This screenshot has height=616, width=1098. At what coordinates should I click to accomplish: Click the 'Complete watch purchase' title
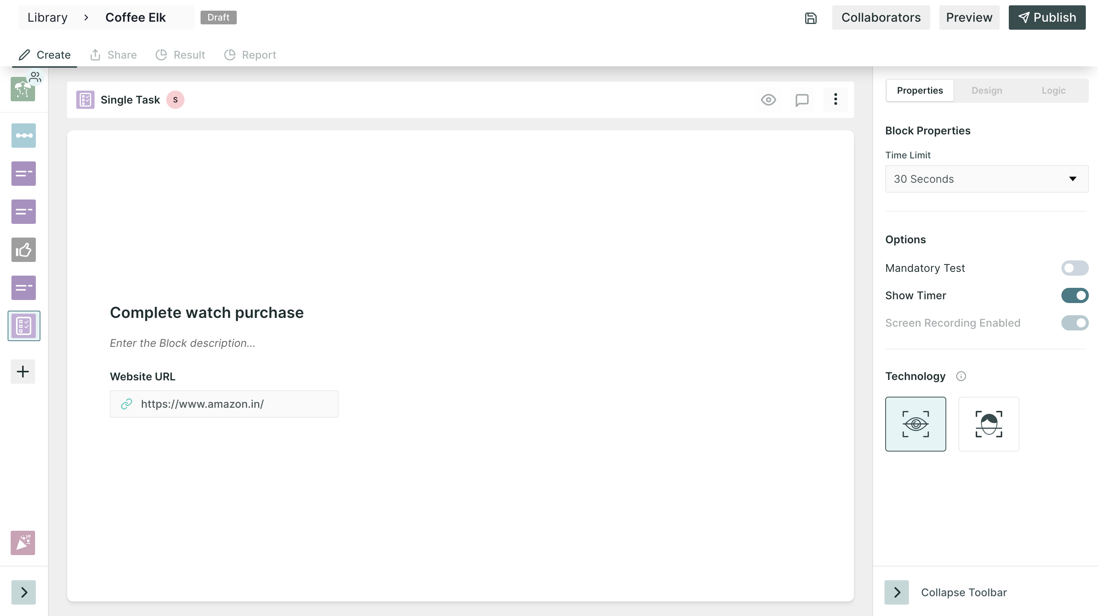[x=207, y=313]
